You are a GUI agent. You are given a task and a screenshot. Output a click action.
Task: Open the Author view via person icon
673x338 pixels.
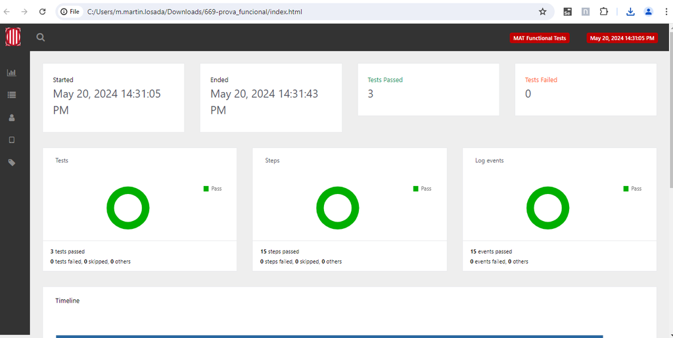(x=11, y=118)
